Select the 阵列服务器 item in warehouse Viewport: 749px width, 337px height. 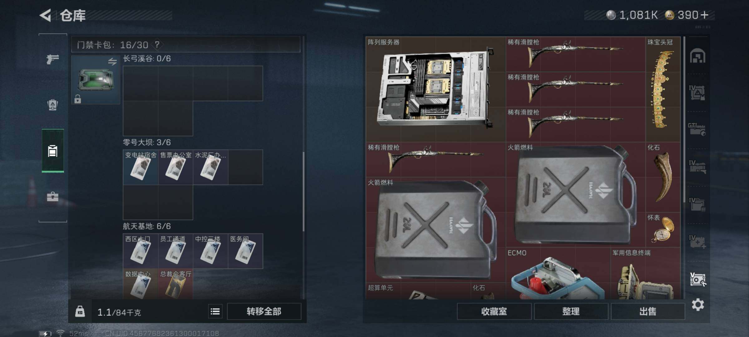click(x=436, y=89)
